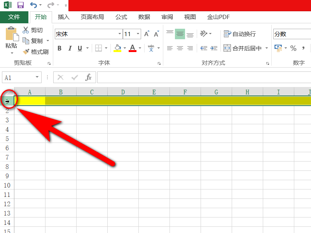Switch to the 金山PDF tab
The width and height of the screenshot is (311, 233).
(x=218, y=17)
